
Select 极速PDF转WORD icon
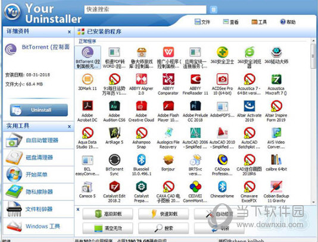[x=114, y=52]
